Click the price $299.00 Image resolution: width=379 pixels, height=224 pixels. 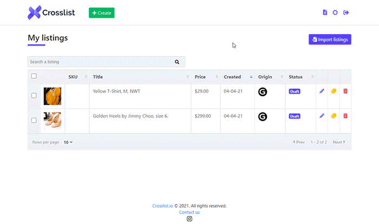[203, 116]
